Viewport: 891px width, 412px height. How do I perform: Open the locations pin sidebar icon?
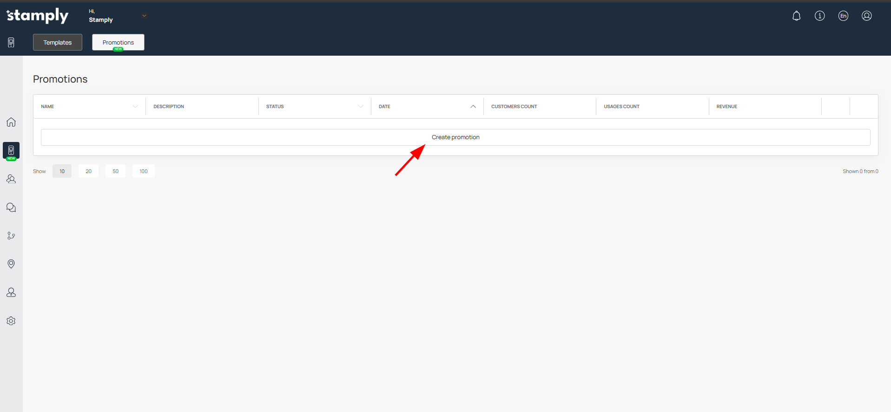tap(11, 264)
